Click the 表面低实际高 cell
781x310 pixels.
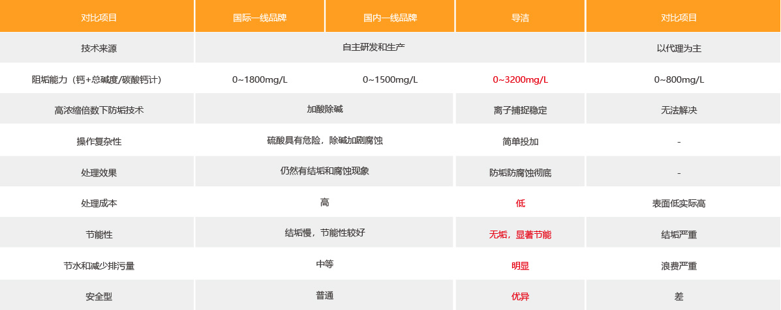tap(679, 203)
